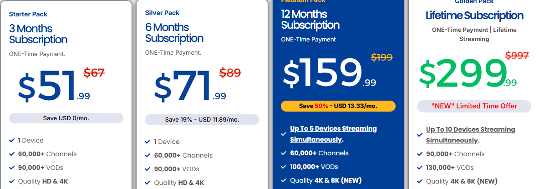The width and height of the screenshot is (539, 189).
Task: Click checkmark next to Golden '90,000+ Channels'
Action: [x=420, y=154]
